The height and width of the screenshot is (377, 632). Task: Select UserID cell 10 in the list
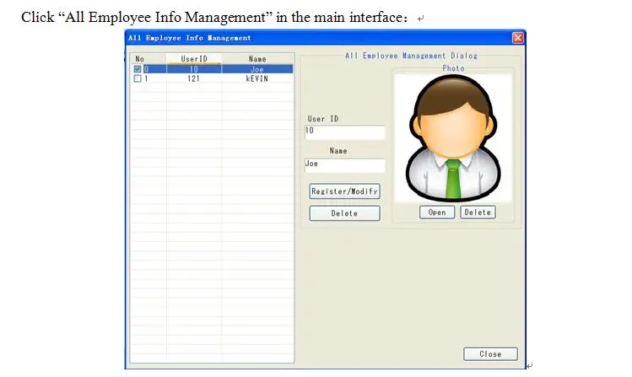point(194,69)
